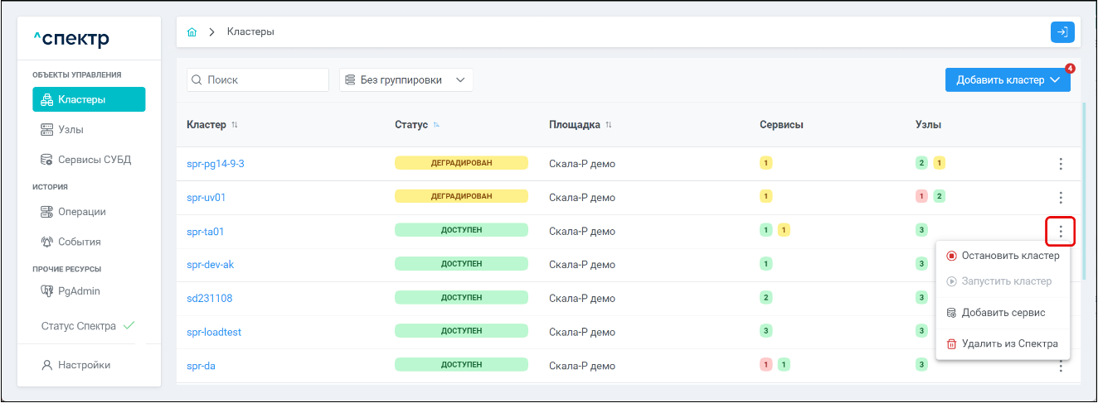Go to Узлы in sidebar
Image resolution: width=1098 pixels, height=403 pixels.
70,130
